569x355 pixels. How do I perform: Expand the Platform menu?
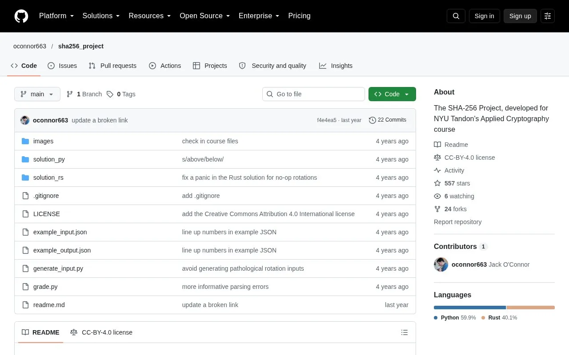click(x=56, y=16)
